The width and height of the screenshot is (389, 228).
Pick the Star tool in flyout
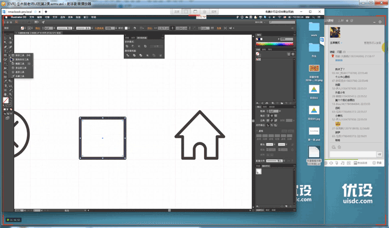[22, 72]
